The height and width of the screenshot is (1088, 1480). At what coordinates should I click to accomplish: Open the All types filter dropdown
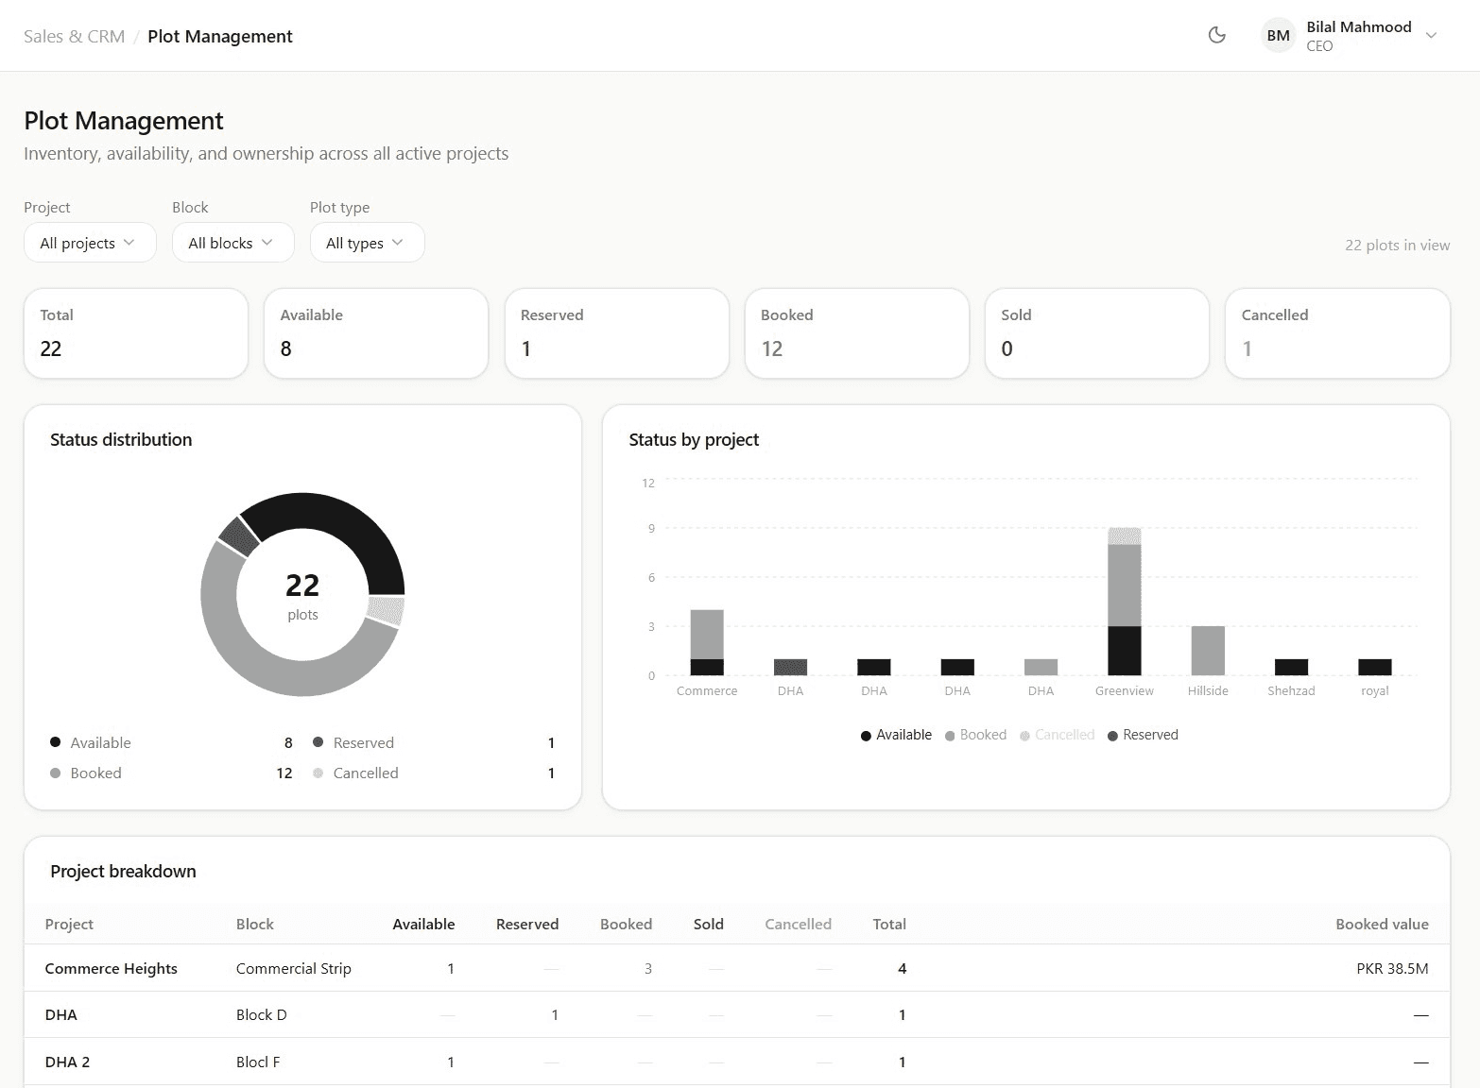click(367, 243)
